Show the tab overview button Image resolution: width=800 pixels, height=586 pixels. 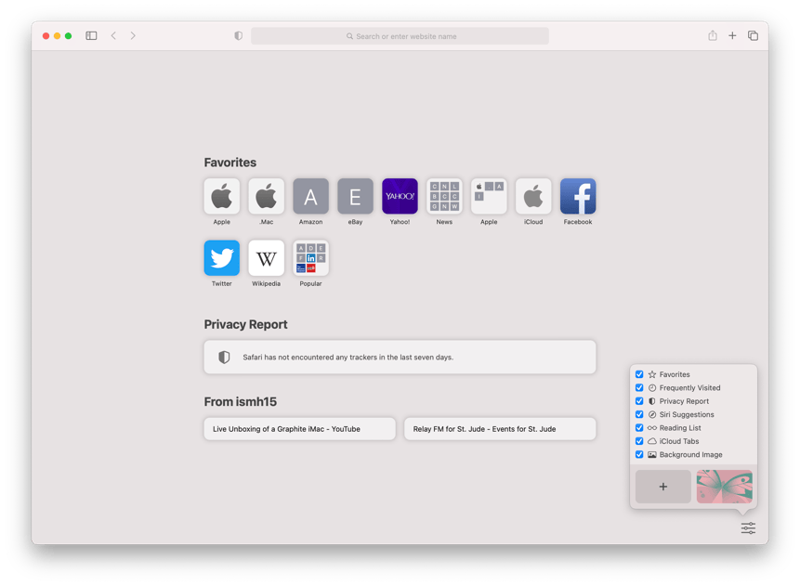pos(753,35)
